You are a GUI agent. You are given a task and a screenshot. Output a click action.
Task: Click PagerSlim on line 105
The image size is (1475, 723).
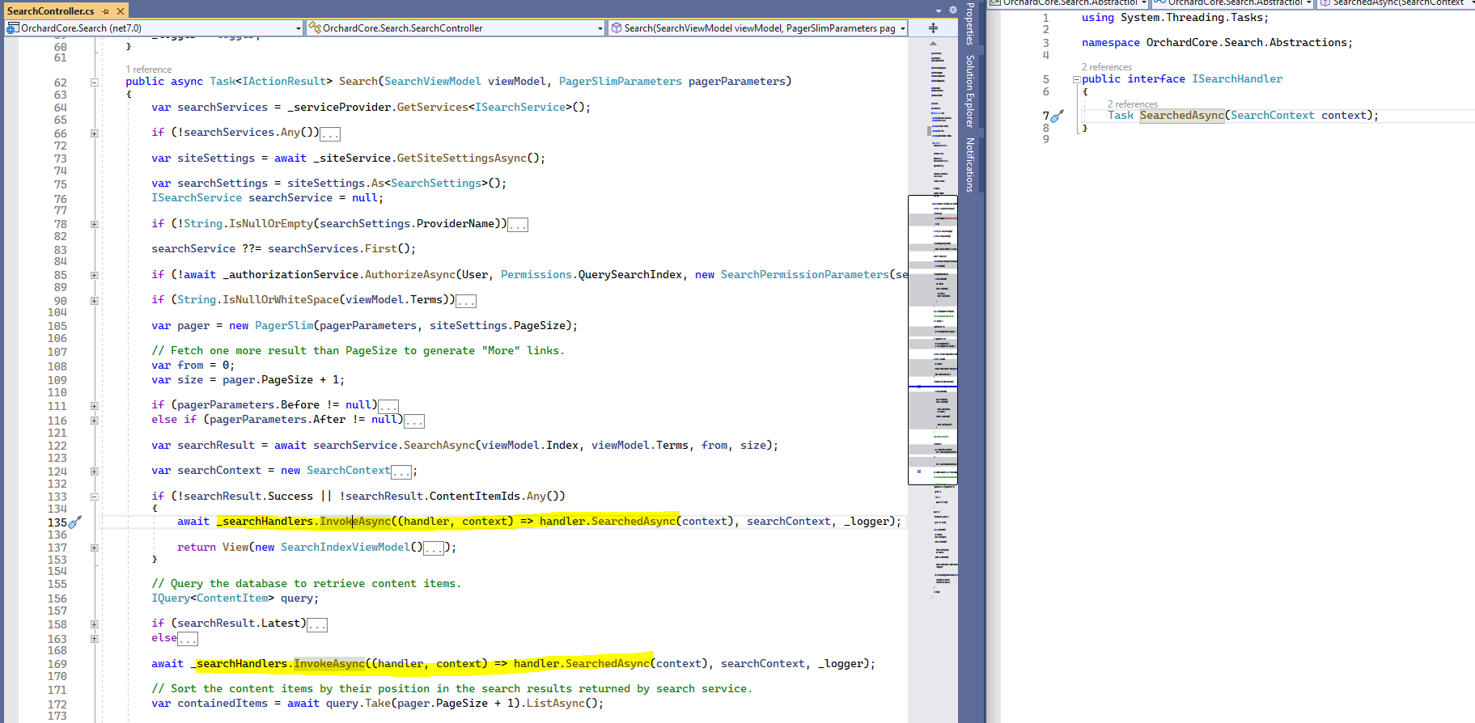(284, 326)
